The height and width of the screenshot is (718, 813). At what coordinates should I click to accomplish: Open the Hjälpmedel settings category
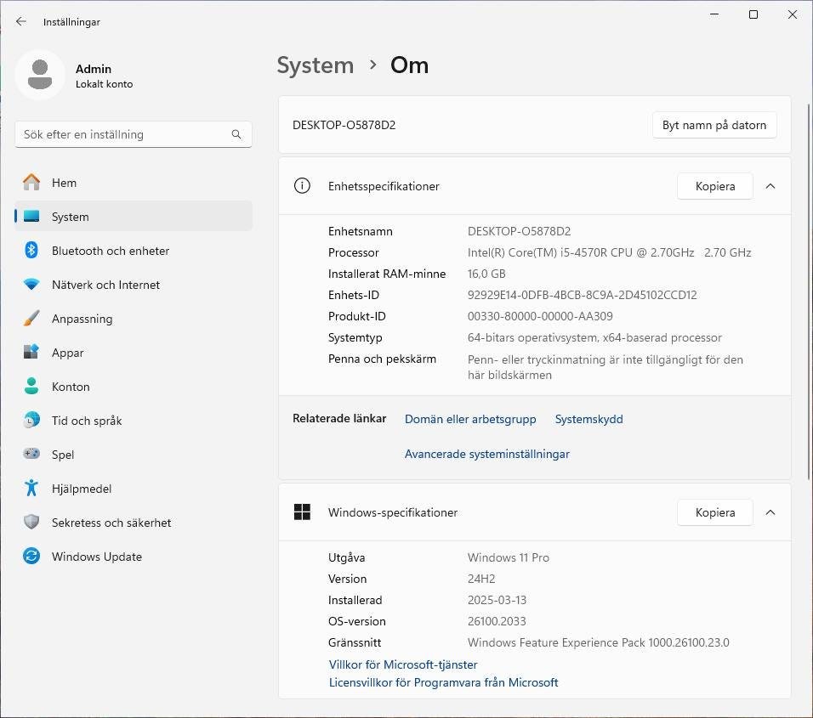[81, 489]
